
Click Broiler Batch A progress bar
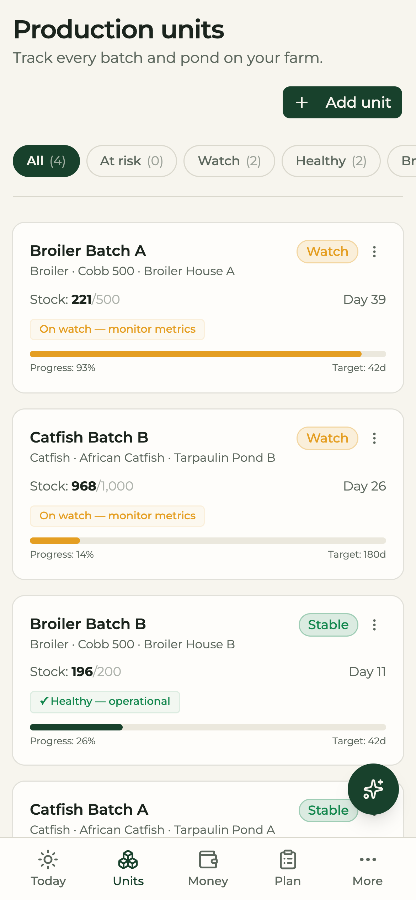click(208, 354)
